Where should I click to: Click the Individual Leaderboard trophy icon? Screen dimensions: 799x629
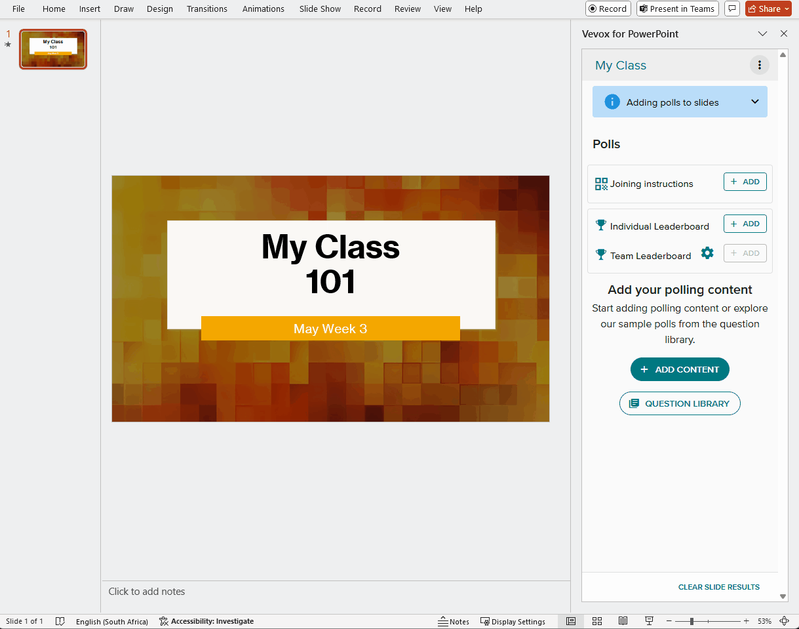600,225
